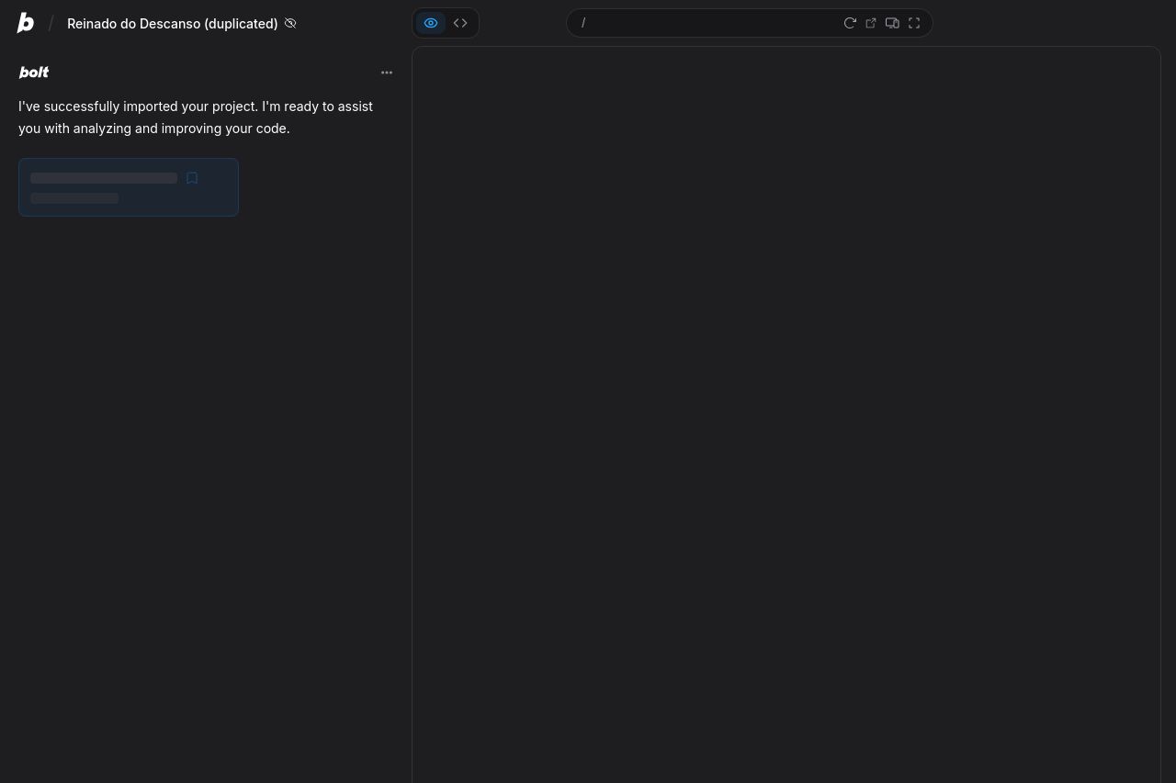
Task: Enter fullscreen preview mode
Action: click(x=914, y=23)
